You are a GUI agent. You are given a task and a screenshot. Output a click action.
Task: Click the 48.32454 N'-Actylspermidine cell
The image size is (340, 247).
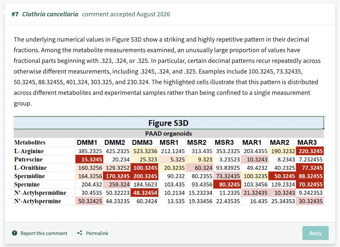(144, 192)
